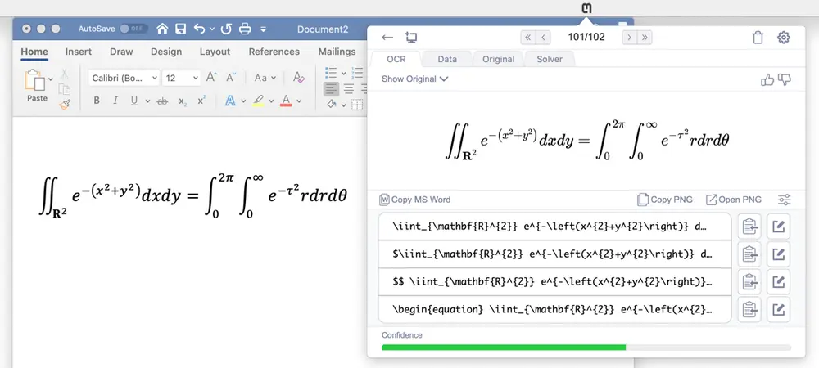Select the \begin{equation} LaTeX result row
The image size is (819, 368).
click(554, 310)
